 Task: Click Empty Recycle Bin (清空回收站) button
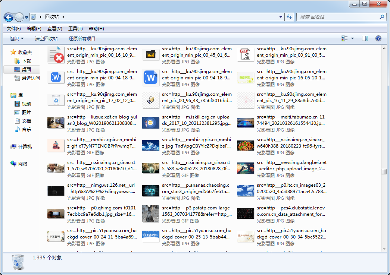[46, 38]
